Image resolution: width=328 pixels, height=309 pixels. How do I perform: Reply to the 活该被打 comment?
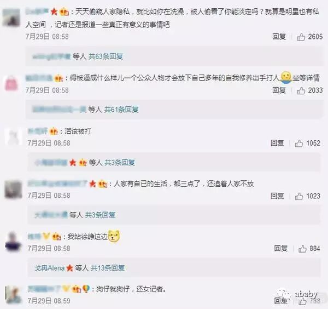[277, 143]
